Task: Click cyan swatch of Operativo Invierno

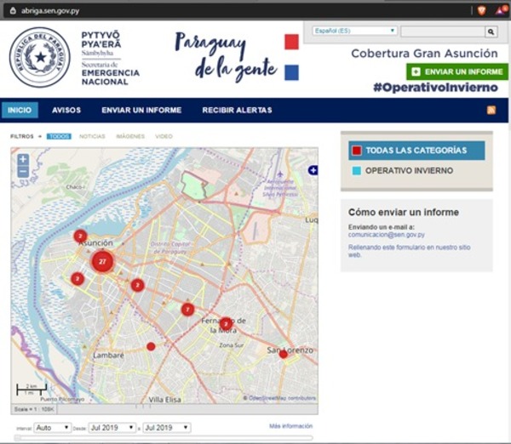Action: 357,171
